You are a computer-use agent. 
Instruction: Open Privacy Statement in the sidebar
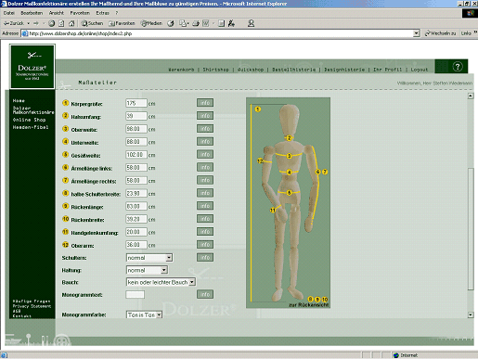point(32,306)
